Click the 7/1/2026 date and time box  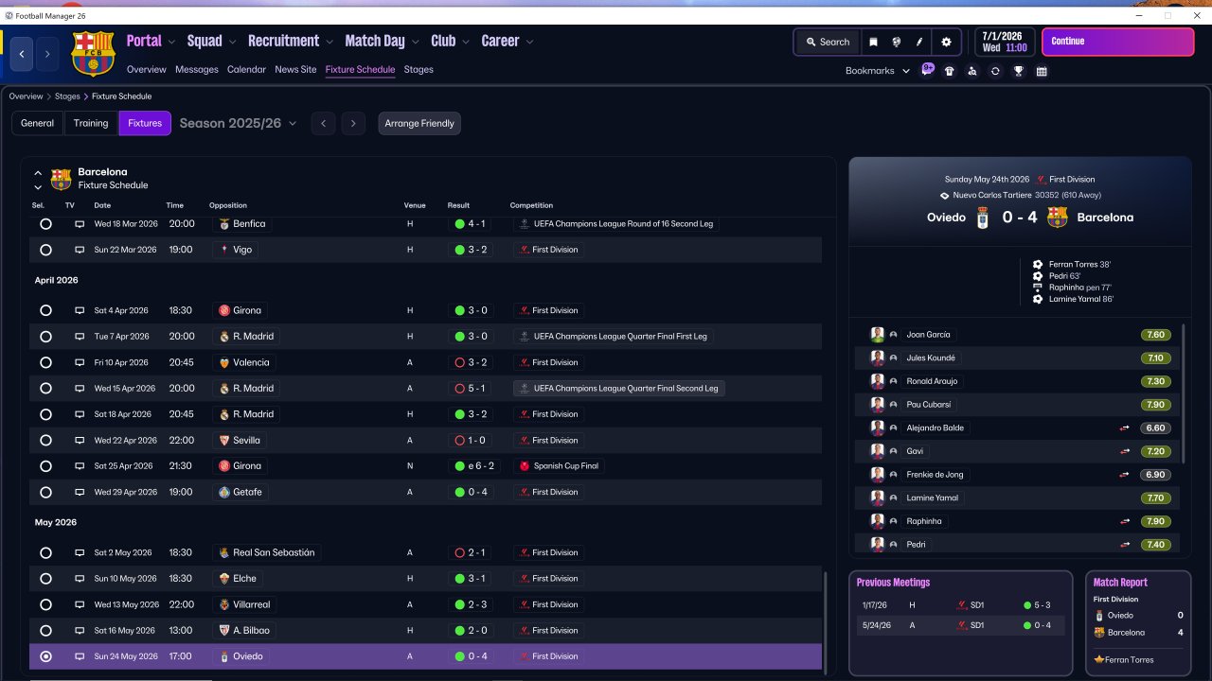1005,42
